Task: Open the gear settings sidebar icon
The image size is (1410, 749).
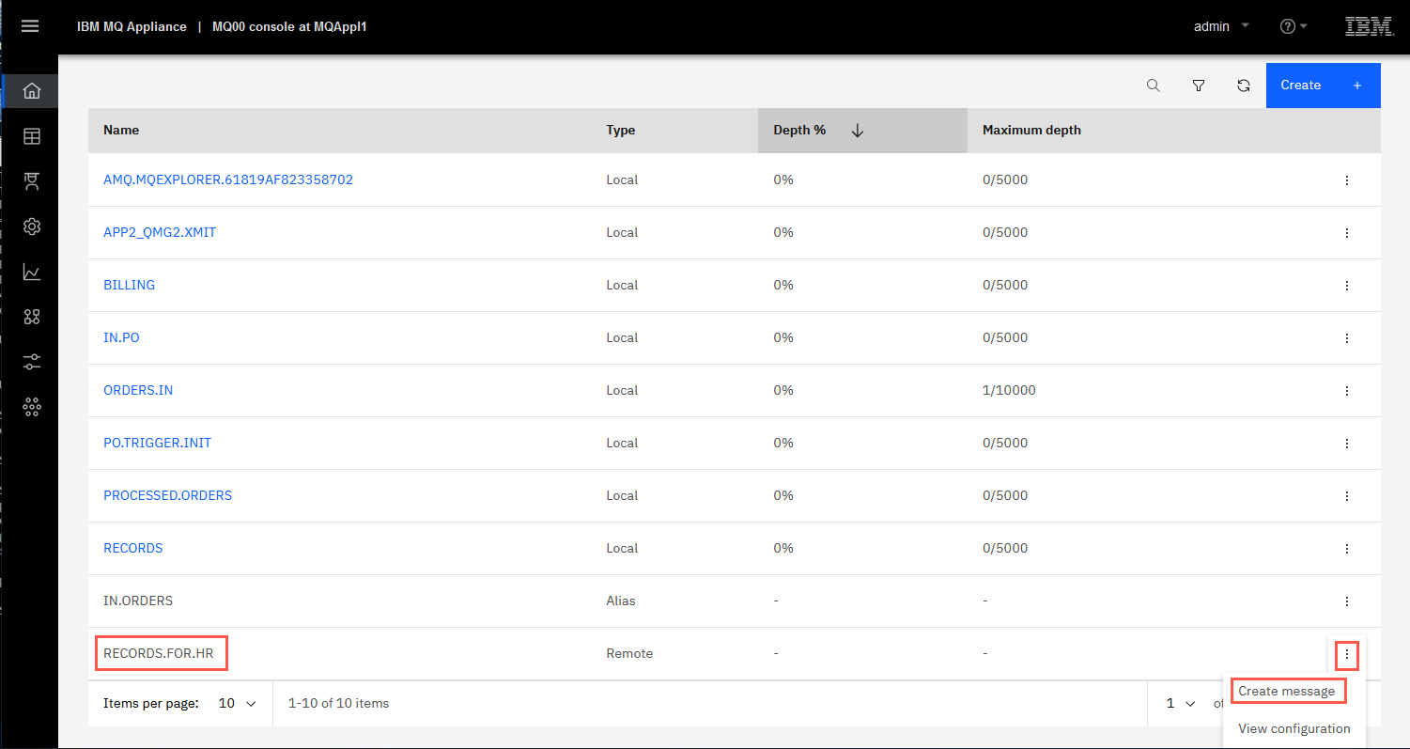Action: pyautogui.click(x=32, y=226)
